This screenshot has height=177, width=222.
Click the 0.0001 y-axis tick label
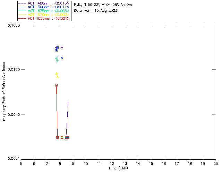point(14,159)
